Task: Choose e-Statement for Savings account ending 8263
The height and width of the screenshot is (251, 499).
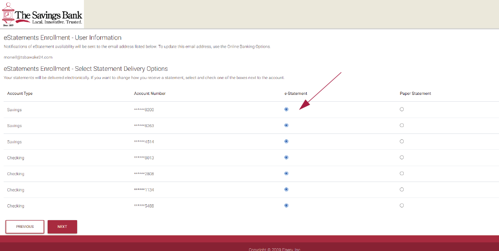Action: click(x=286, y=125)
